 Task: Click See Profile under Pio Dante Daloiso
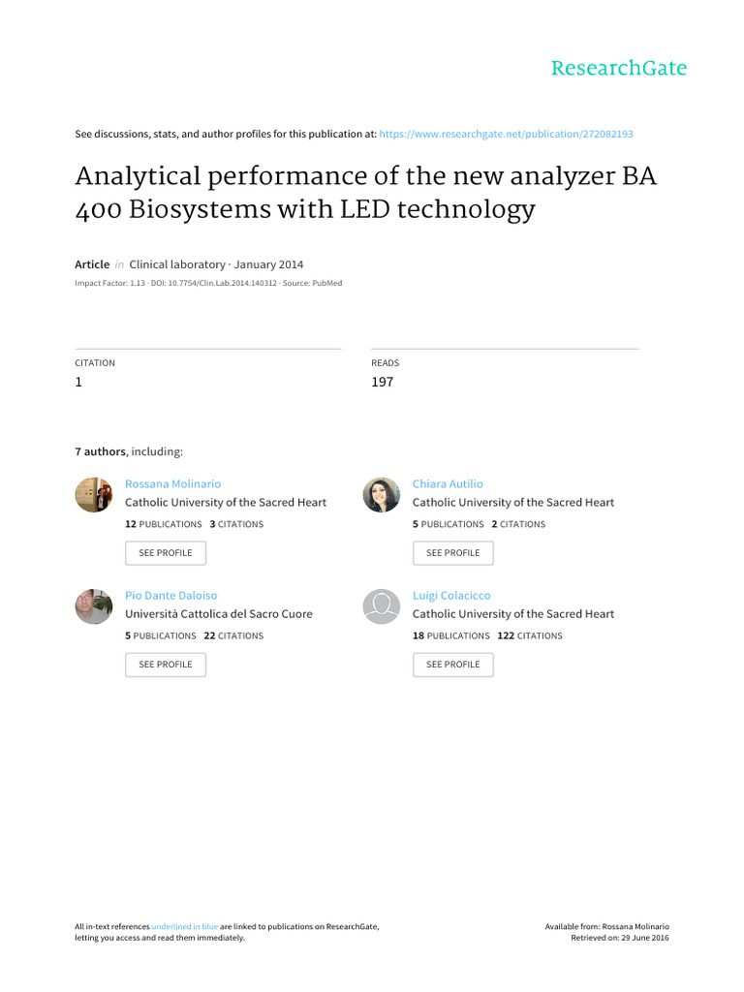[x=166, y=665]
